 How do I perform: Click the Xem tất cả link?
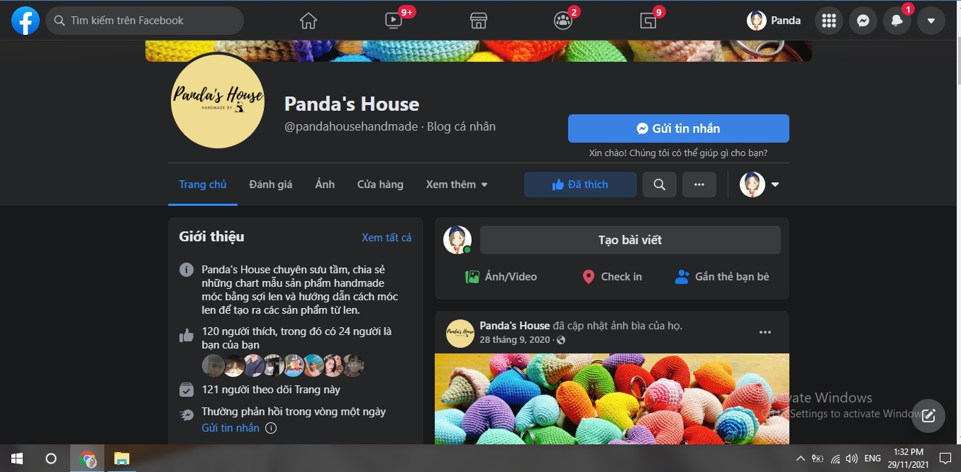(x=387, y=238)
